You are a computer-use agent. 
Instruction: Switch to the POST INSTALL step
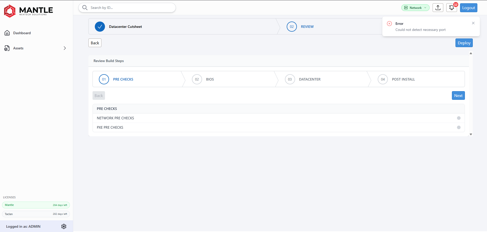tap(403, 79)
